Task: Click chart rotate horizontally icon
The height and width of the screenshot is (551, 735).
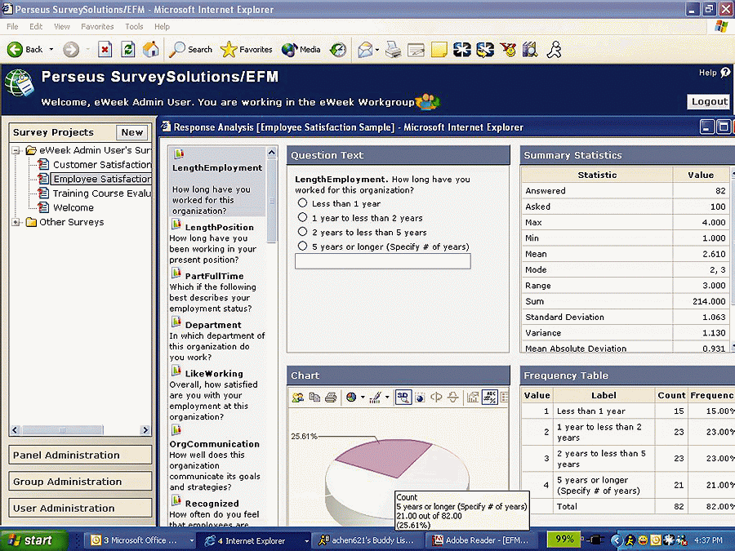Action: coord(436,398)
